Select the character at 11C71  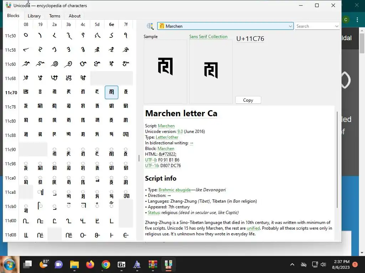tap(40, 92)
